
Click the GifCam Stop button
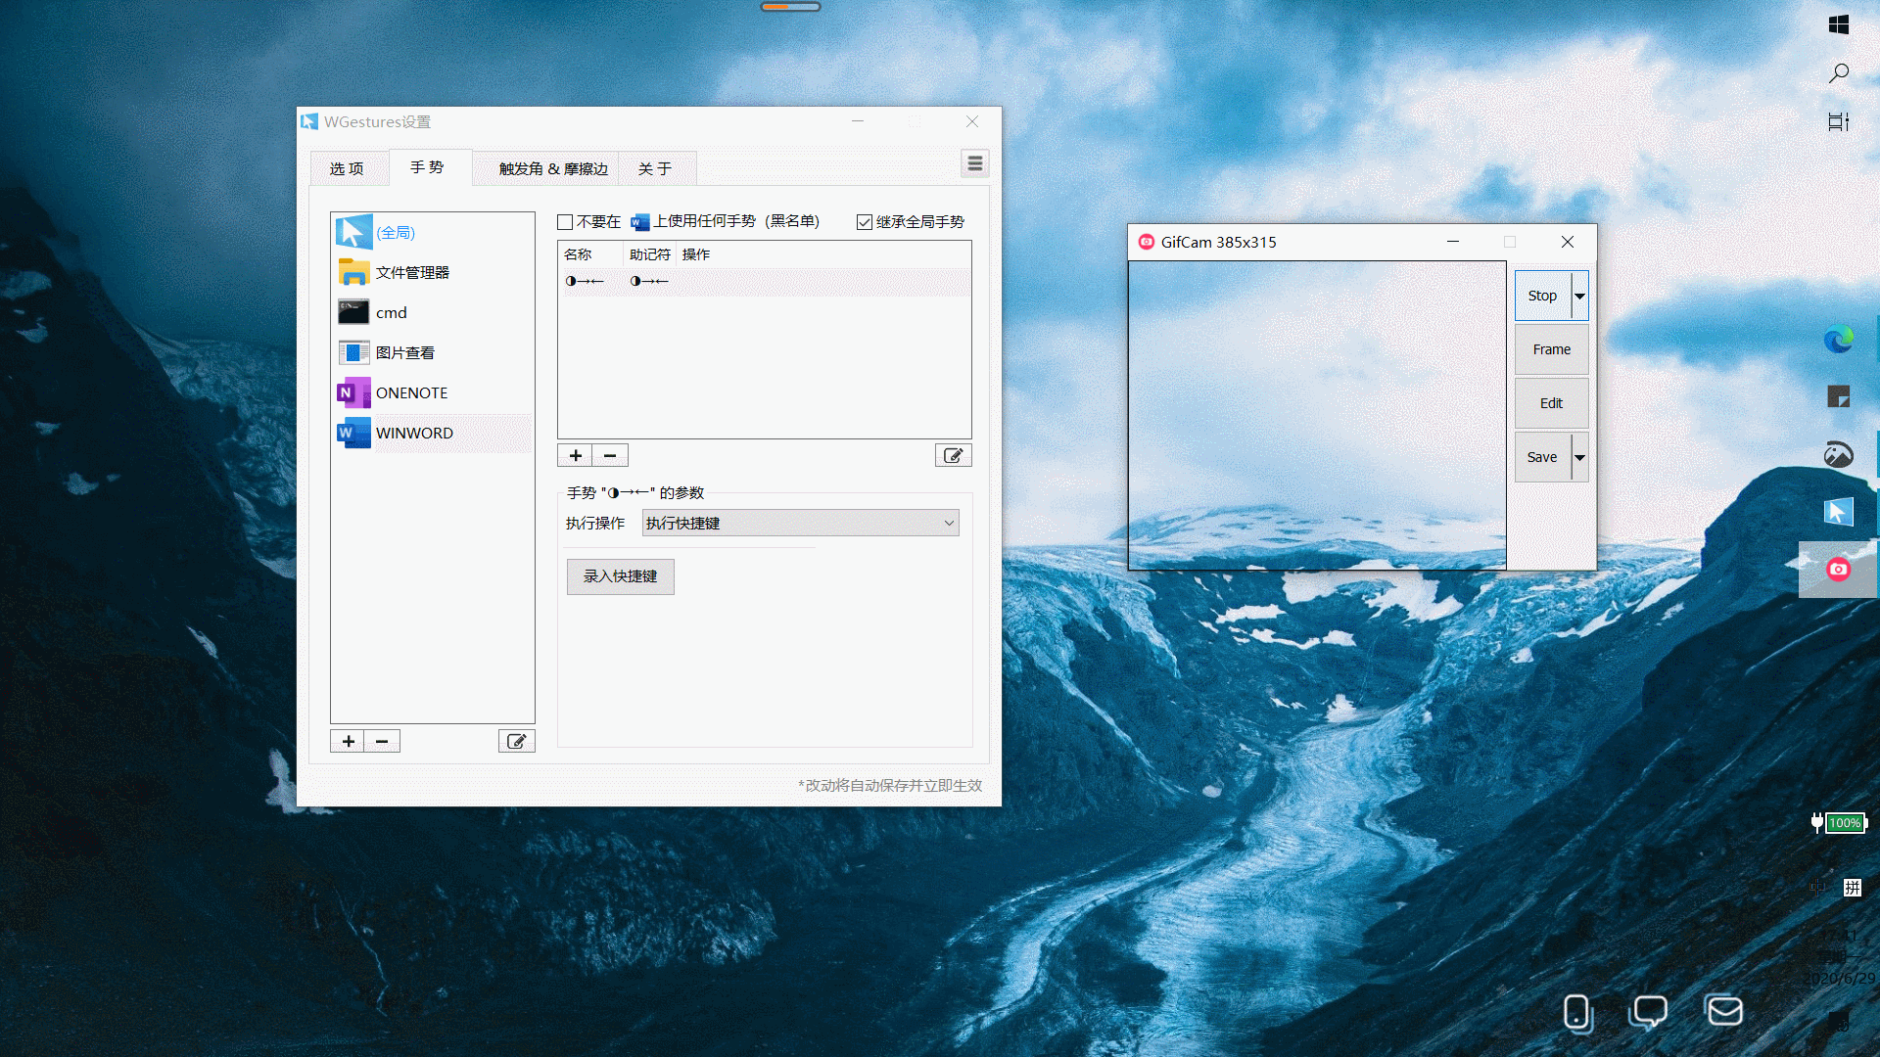pos(1542,295)
